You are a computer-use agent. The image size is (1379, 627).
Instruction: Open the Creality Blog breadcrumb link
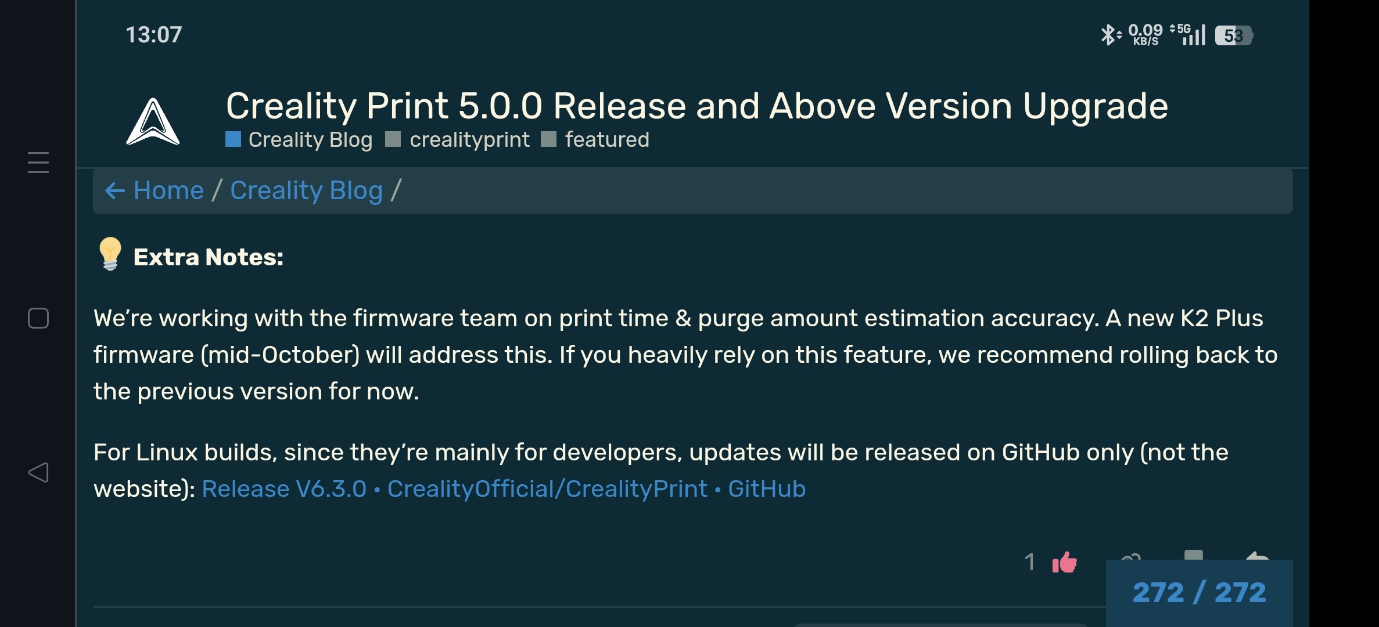306,190
